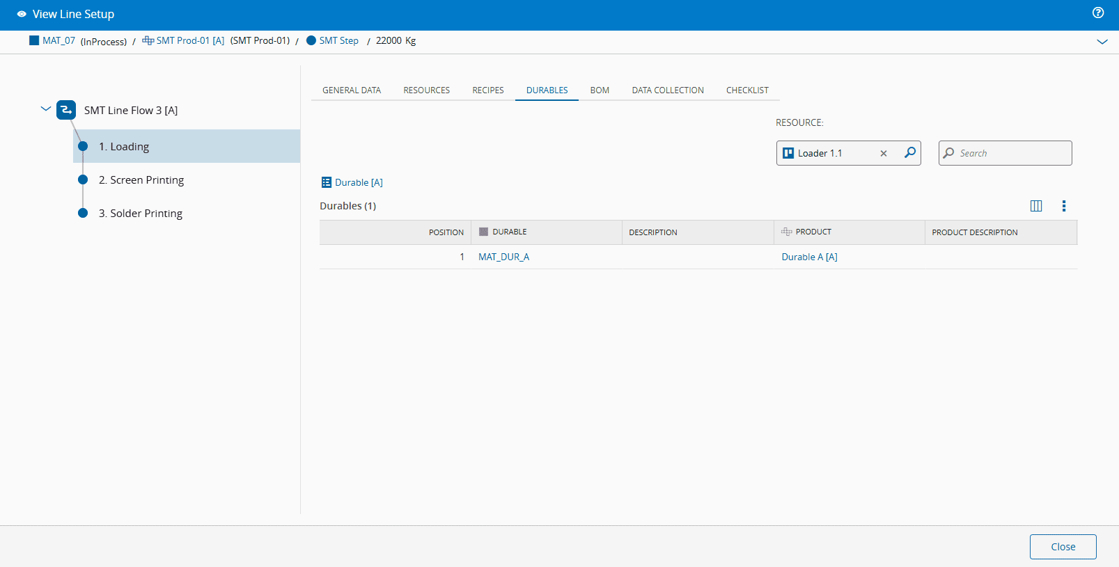
Task: Click the MAT_07 material square icon
Action: click(34, 40)
